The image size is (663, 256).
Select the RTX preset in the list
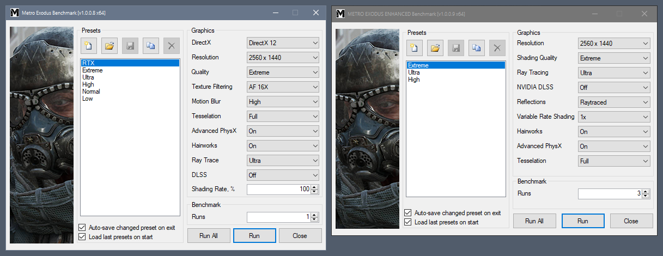click(x=130, y=63)
